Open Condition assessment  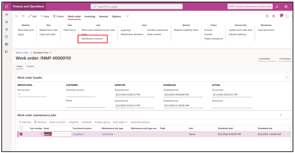(x=157, y=30)
